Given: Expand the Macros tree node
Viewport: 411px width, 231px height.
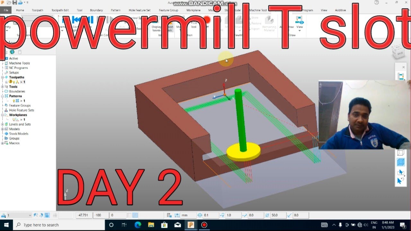Looking at the screenshot, I should coord(3,143).
